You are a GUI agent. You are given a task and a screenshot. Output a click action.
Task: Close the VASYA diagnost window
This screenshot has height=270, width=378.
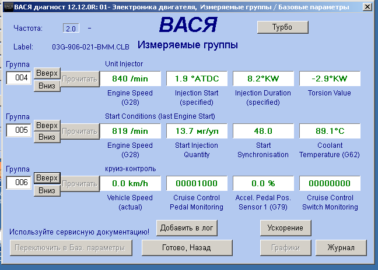coord(365,8)
